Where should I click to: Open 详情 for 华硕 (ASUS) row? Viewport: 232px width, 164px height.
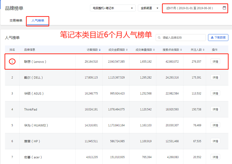[x=215, y=94]
